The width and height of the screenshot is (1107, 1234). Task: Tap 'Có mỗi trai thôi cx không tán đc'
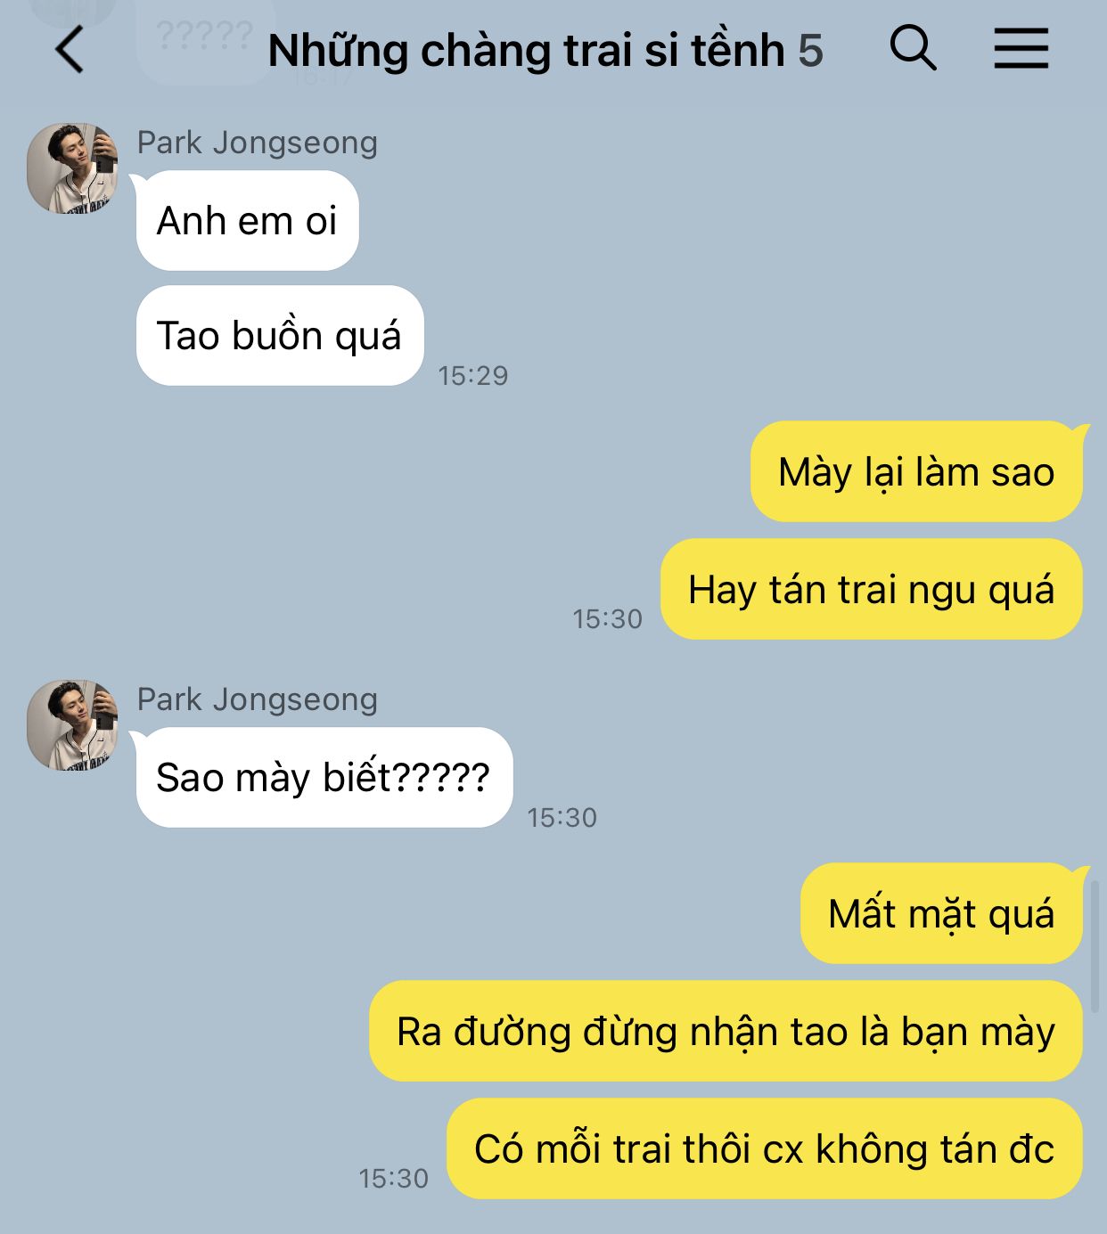point(765,1149)
